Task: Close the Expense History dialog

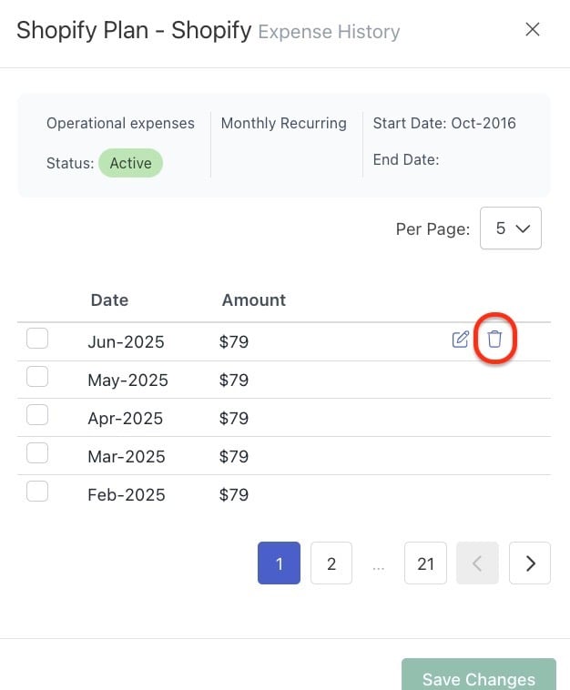Action: click(533, 29)
